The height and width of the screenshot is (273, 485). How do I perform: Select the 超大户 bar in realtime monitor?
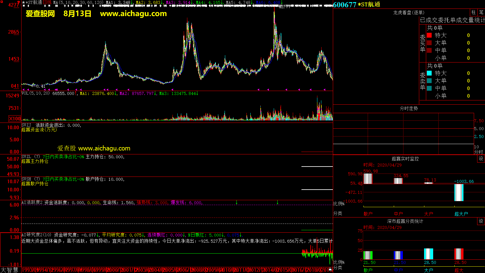pos(459,192)
